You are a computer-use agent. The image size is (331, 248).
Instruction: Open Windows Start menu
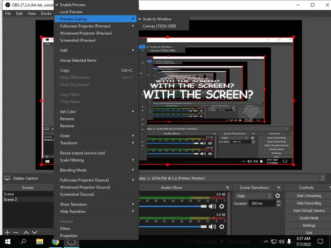(8, 242)
